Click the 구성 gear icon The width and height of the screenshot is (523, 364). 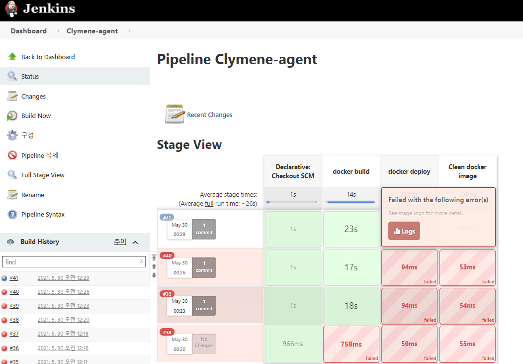pos(12,135)
